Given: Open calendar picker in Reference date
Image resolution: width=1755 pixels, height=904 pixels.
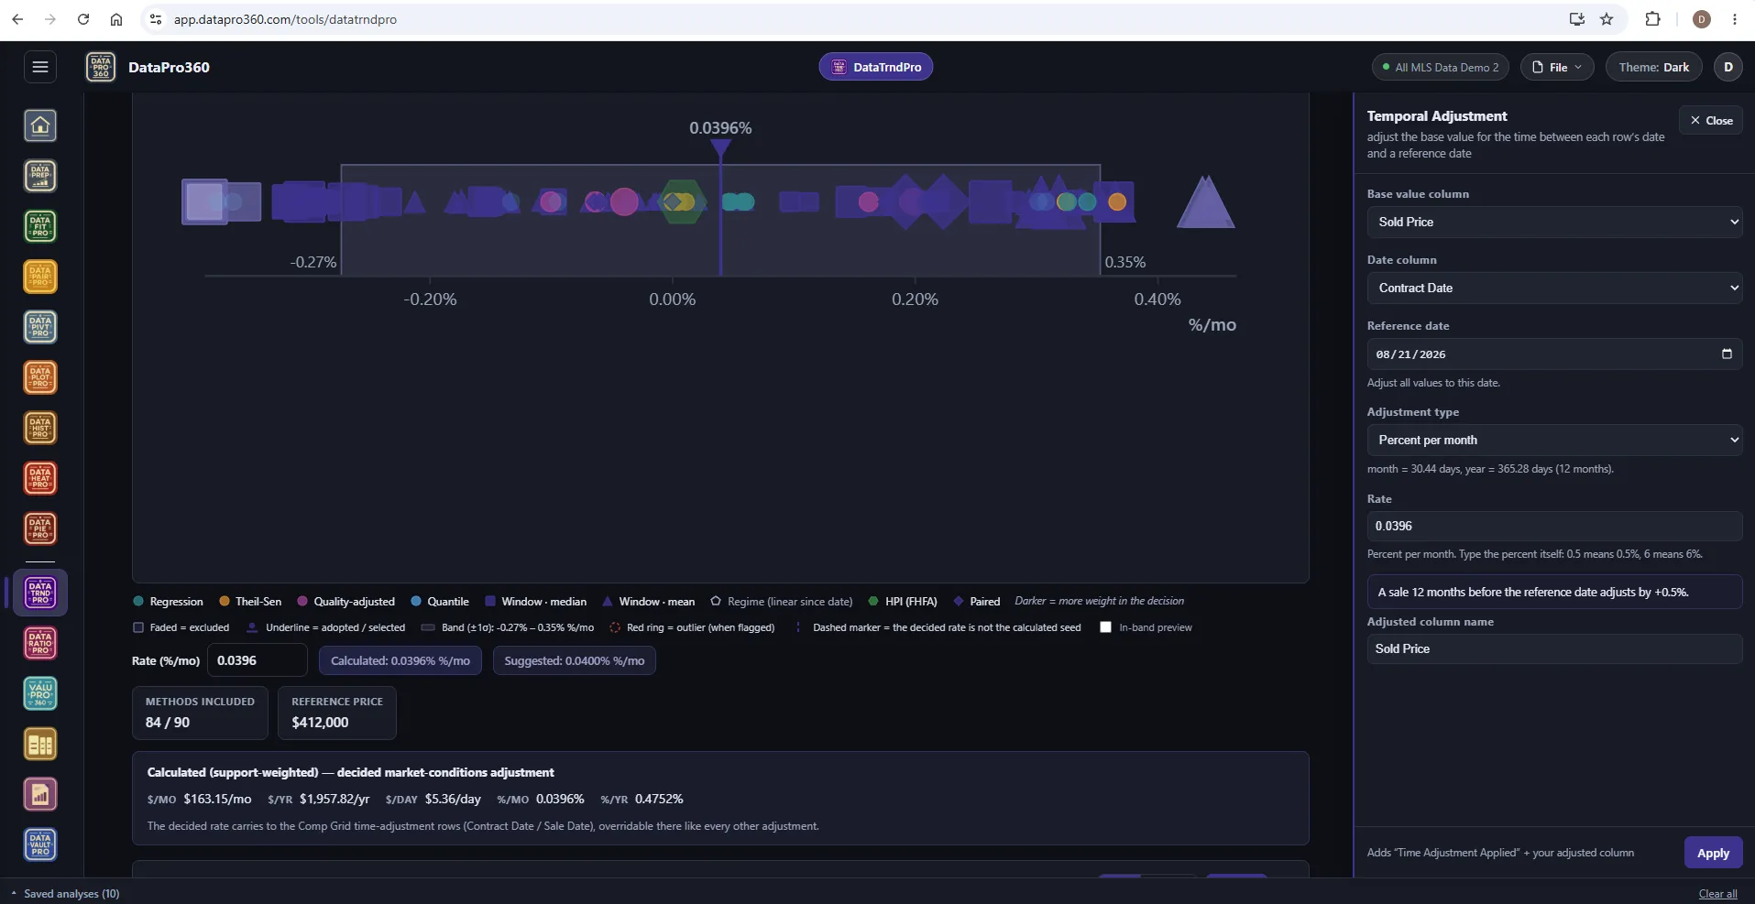Looking at the screenshot, I should (x=1727, y=354).
